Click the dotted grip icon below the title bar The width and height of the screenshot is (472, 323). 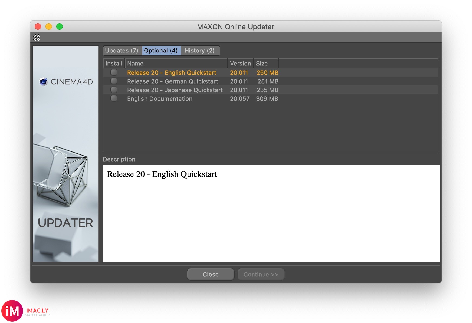pyautogui.click(x=36, y=37)
